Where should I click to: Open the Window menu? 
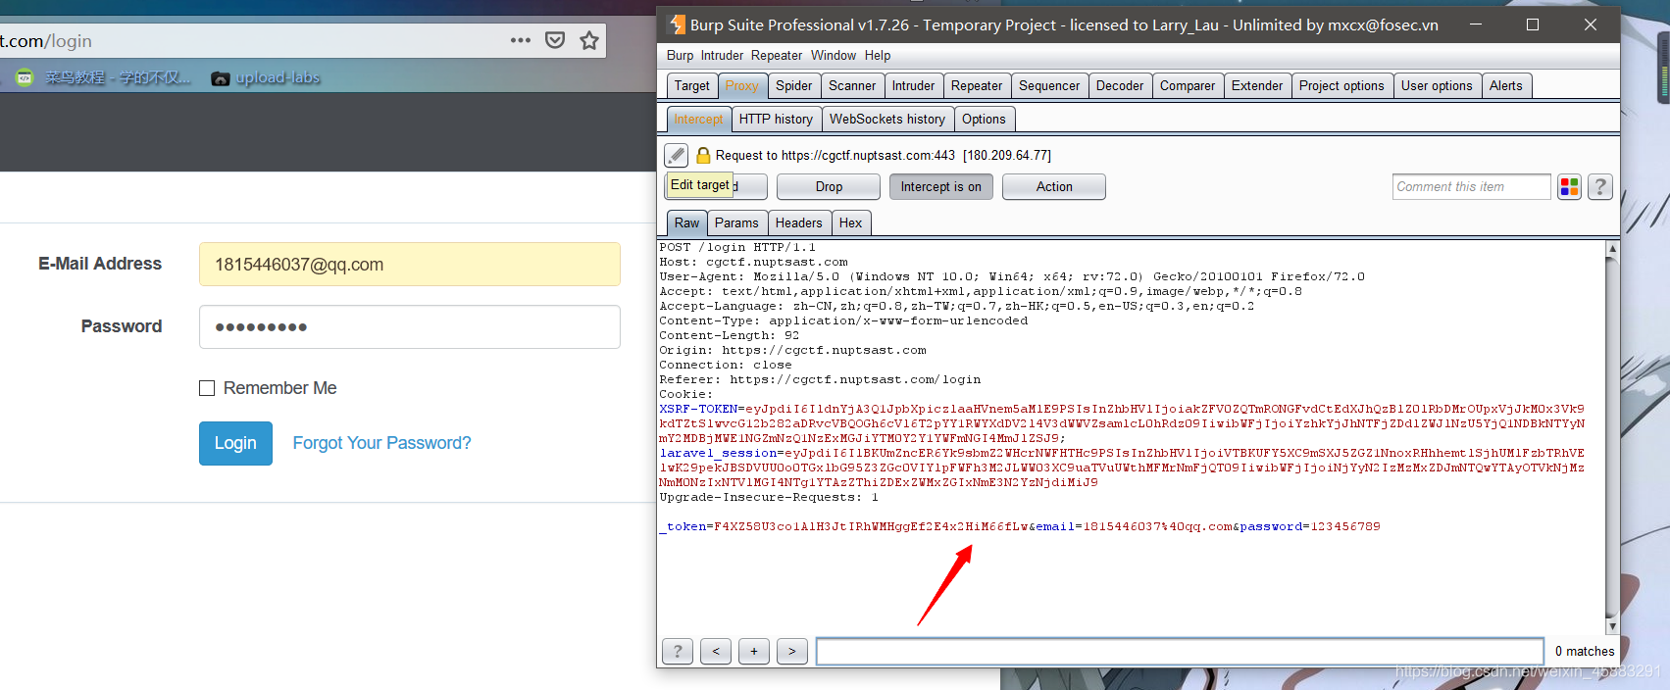point(834,55)
